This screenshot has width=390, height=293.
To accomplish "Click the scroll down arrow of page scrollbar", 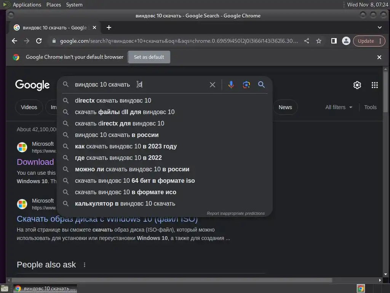I will [385, 274].
